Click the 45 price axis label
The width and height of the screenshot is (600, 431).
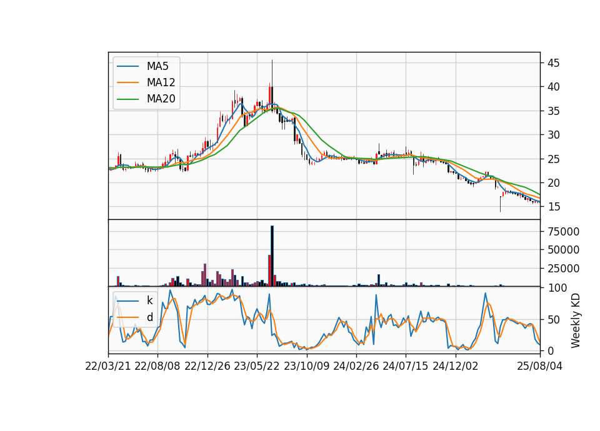tap(553, 63)
